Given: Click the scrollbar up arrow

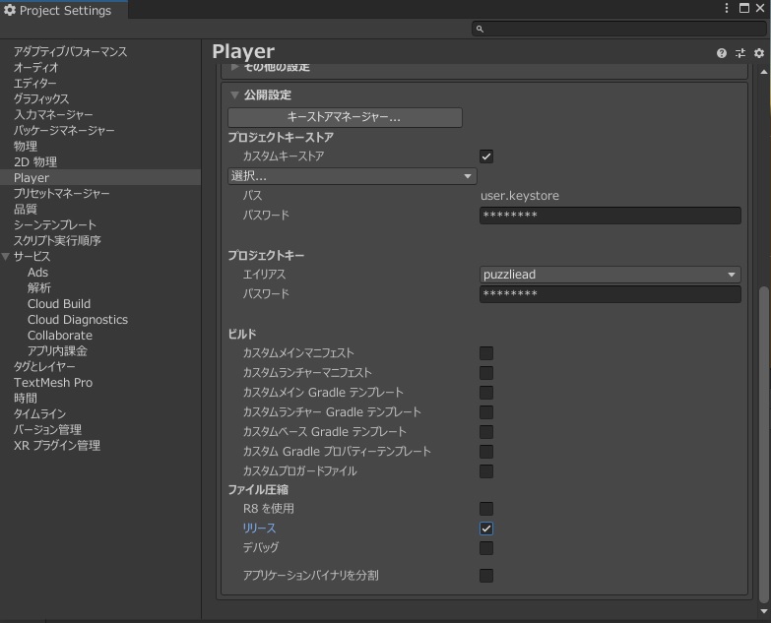Looking at the screenshot, I should pyautogui.click(x=764, y=72).
